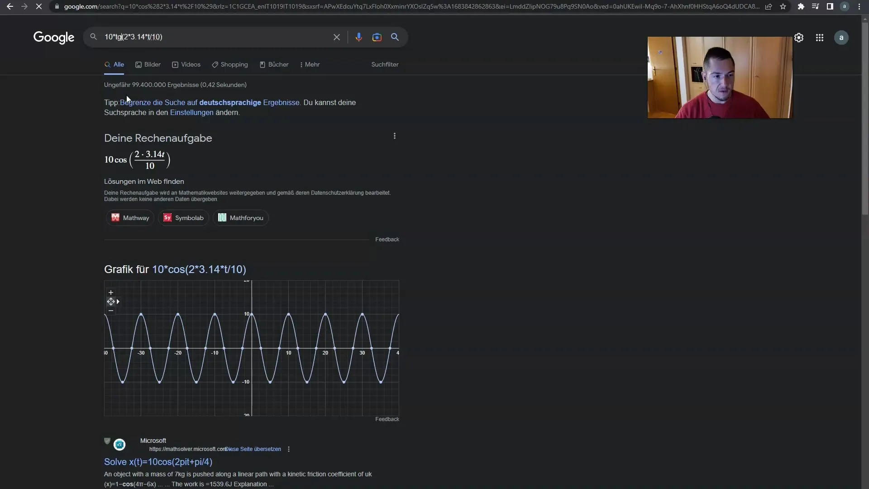Translate the Microsoft result page
Image resolution: width=869 pixels, height=489 pixels.
coord(253,449)
